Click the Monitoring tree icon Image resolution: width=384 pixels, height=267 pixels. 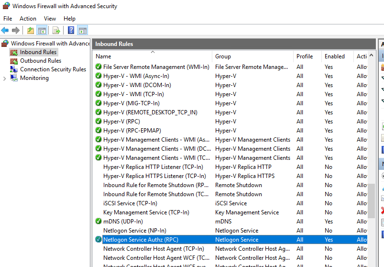pyautogui.click(x=14, y=78)
